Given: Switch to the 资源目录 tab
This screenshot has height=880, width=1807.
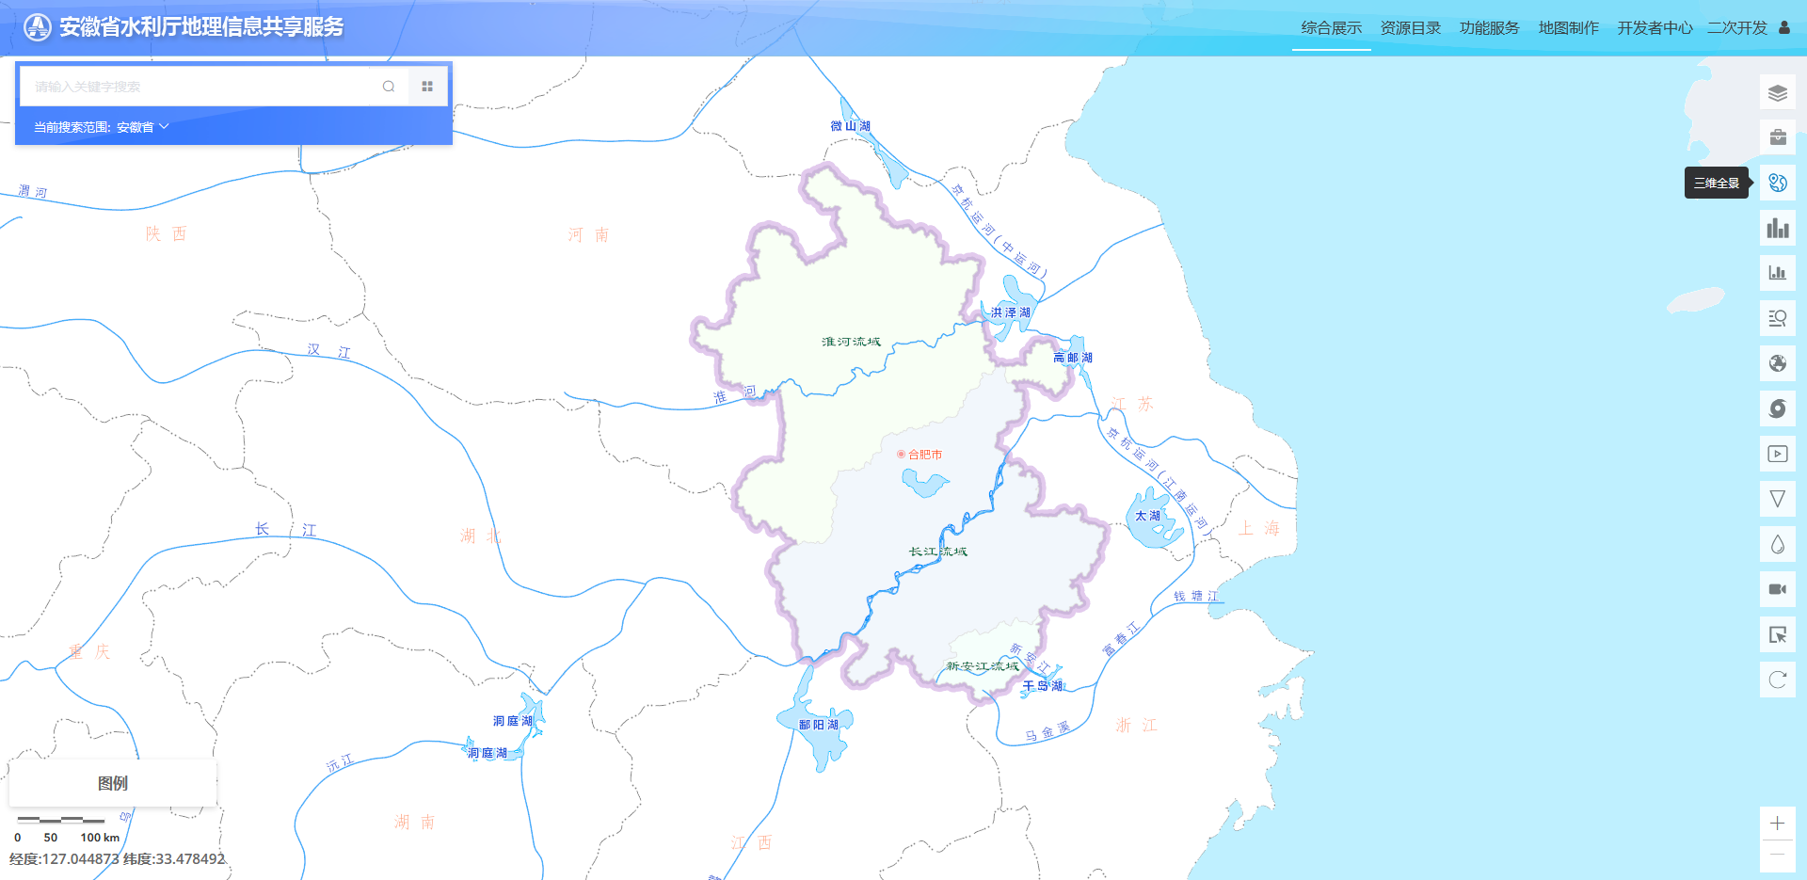Looking at the screenshot, I should click(x=1410, y=27).
